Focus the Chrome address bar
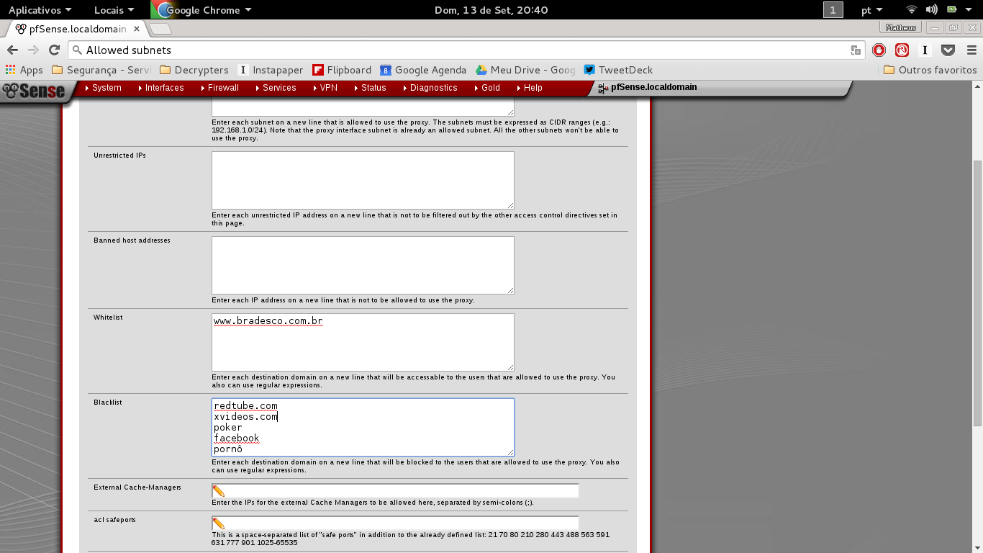This screenshot has height=553, width=983. (x=461, y=50)
